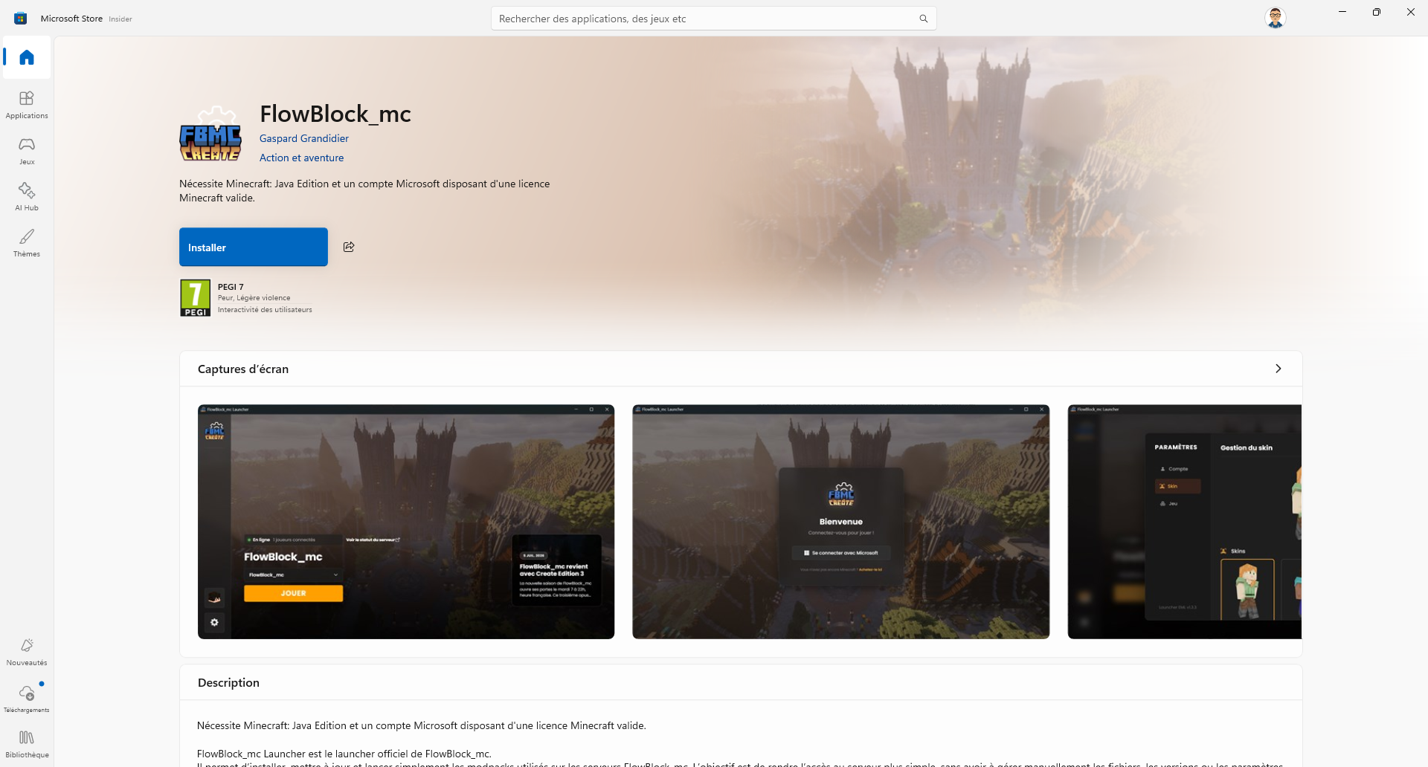Click 'FlowBlock_mc Launcher est le launcher officiel' line
The image size is (1428, 767).
(344, 754)
